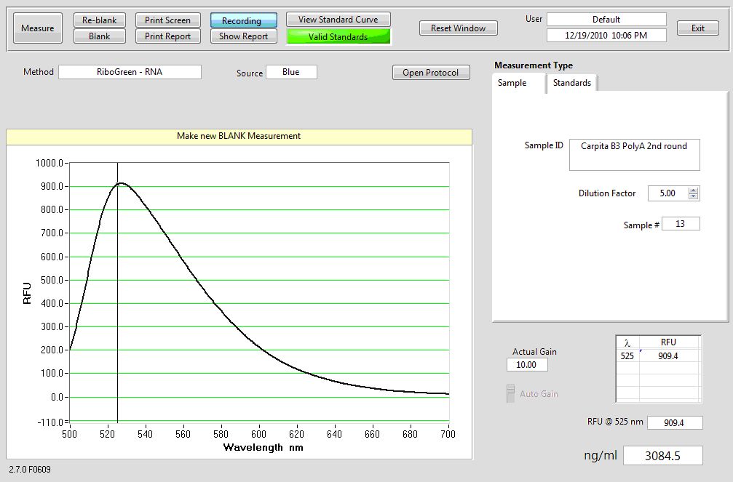Click the green Valid Standards indicator

[x=338, y=36]
